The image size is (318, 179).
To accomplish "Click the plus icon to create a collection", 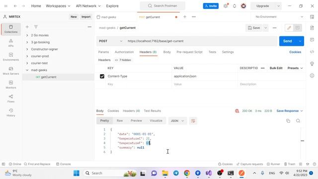I will click(27, 27).
